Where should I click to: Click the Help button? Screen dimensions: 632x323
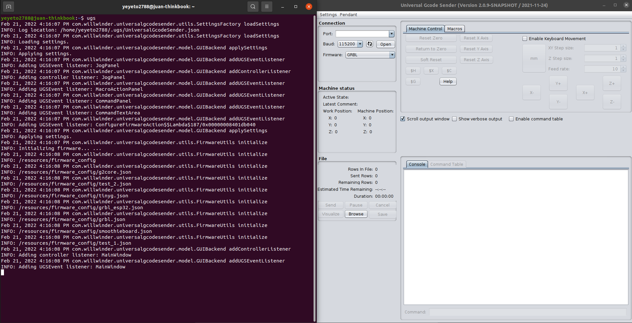(x=448, y=82)
